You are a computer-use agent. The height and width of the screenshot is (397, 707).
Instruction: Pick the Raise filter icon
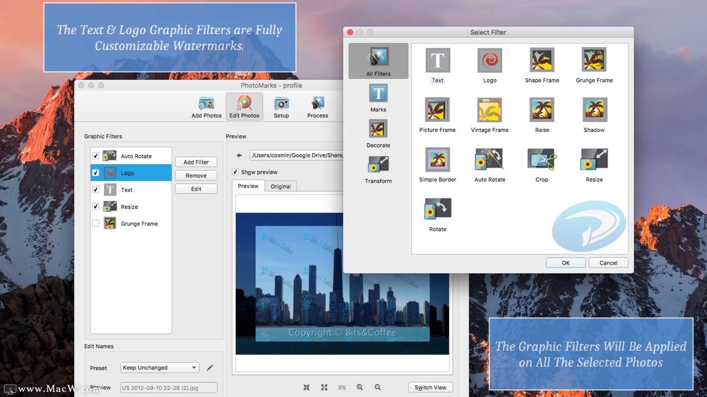[542, 109]
